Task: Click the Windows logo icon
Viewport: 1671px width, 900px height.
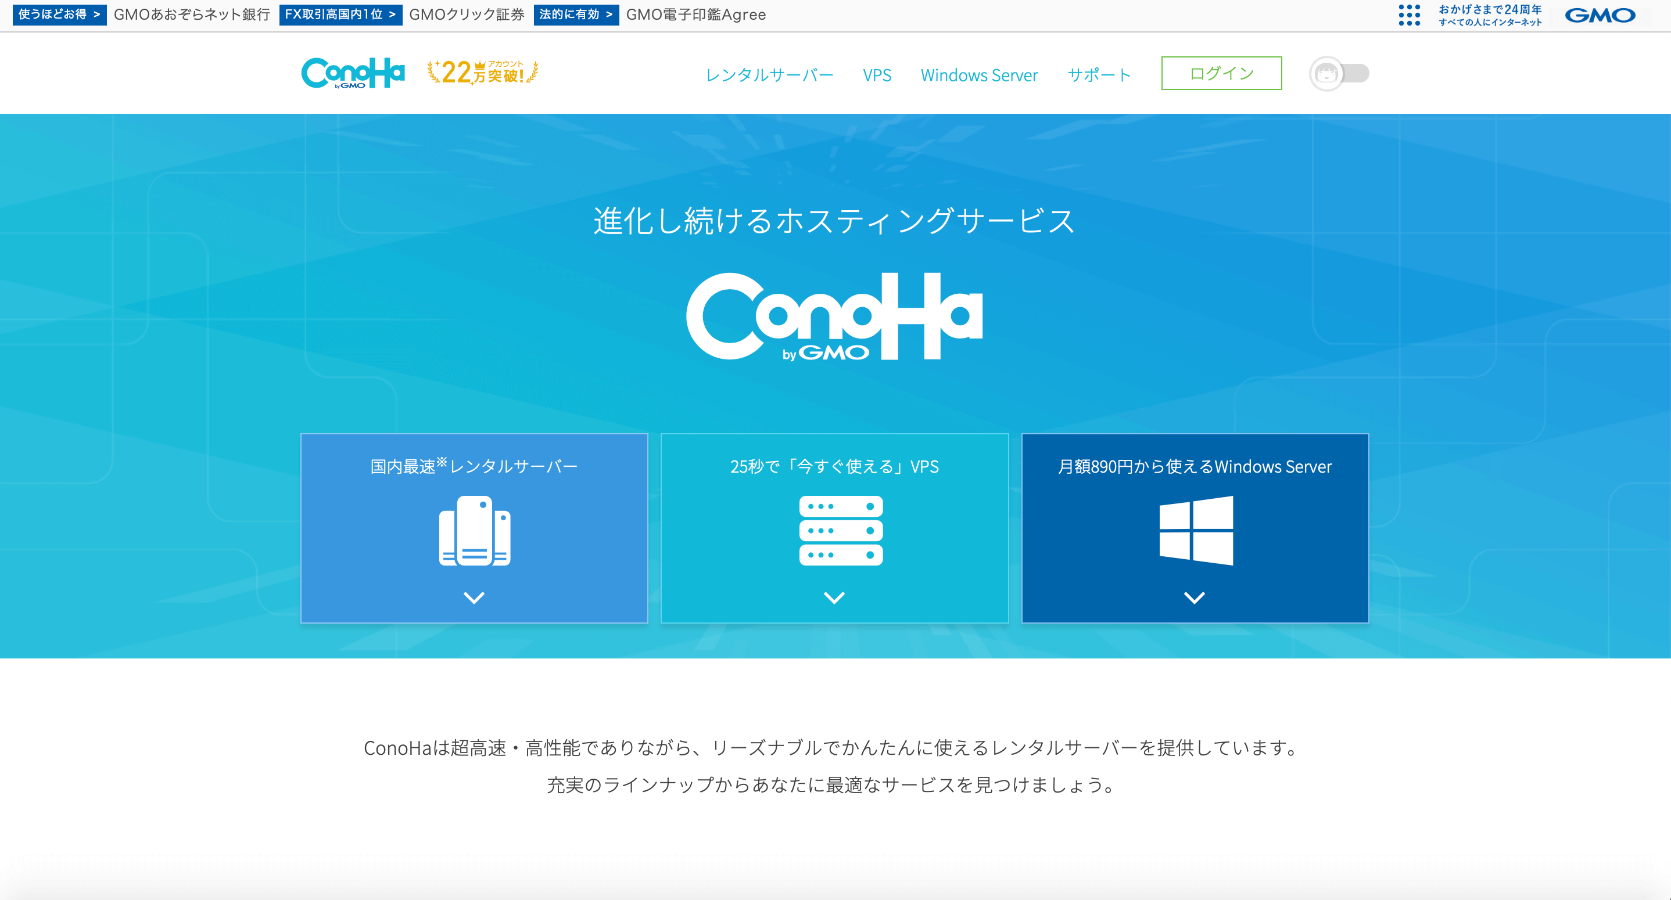Action: pyautogui.click(x=1196, y=530)
